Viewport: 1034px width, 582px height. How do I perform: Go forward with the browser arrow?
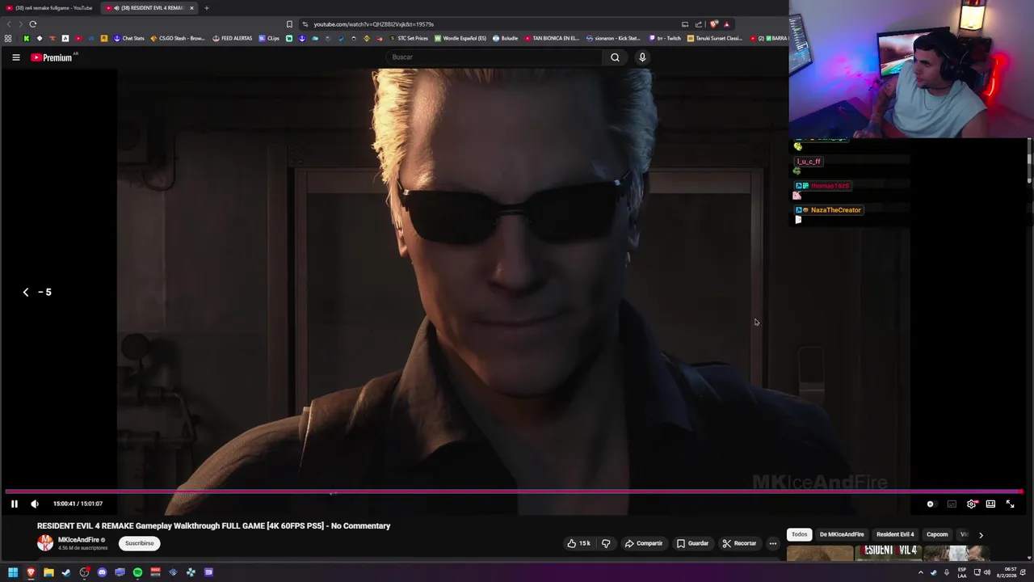click(21, 24)
